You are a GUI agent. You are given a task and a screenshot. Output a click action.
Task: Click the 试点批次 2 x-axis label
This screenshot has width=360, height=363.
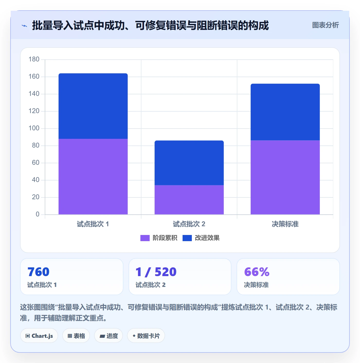tap(189, 224)
